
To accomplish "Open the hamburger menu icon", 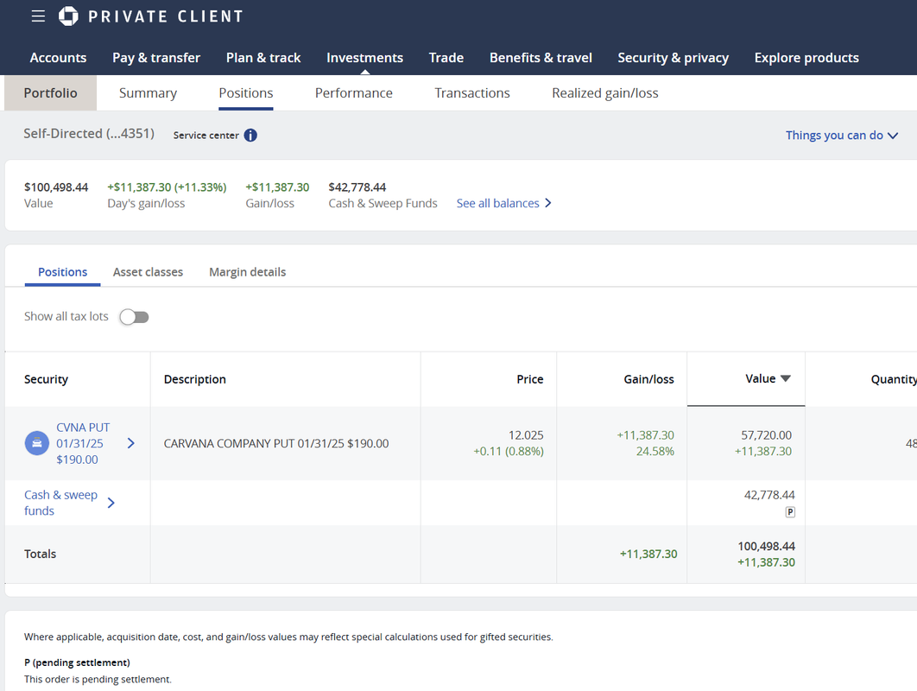I will pyautogui.click(x=38, y=16).
